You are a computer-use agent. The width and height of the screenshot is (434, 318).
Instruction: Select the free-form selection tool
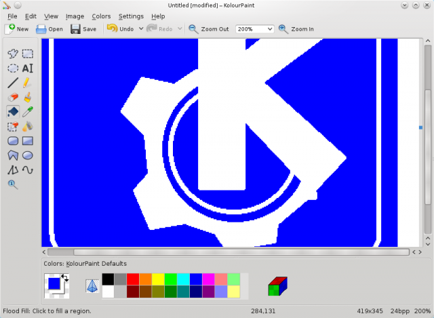(x=13, y=54)
